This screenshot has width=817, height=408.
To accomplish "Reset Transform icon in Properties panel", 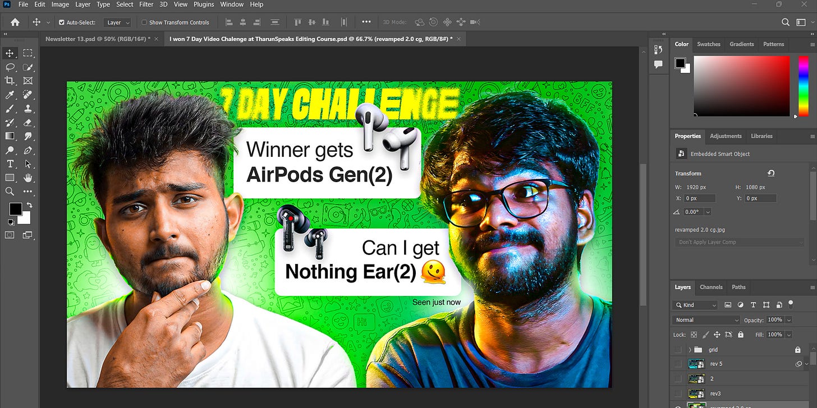I will 771,174.
